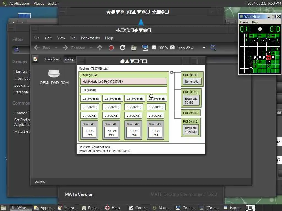Click the Control Center filter search icon
Viewport: 282px width, 211px height.
point(17,50)
